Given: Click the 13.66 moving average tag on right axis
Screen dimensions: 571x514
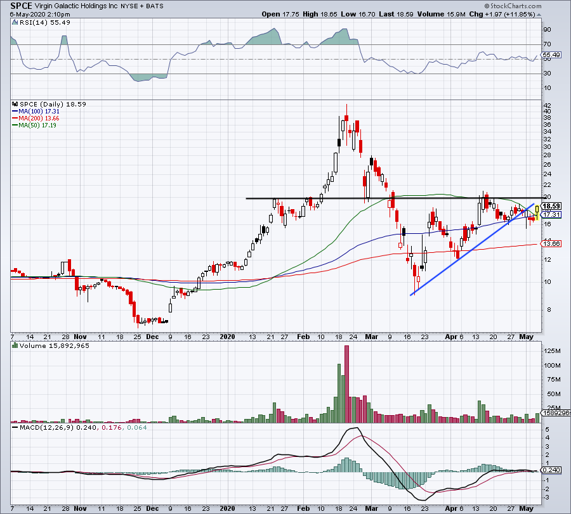Looking at the screenshot, I should 552,244.
